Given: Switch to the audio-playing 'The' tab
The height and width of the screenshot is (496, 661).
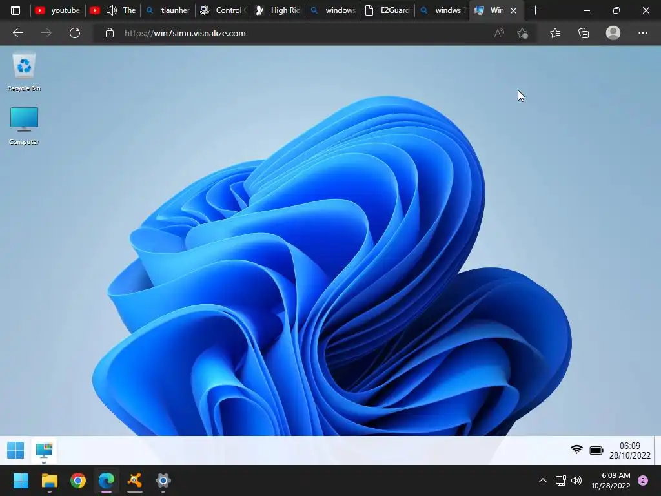Looking at the screenshot, I should pyautogui.click(x=129, y=10).
